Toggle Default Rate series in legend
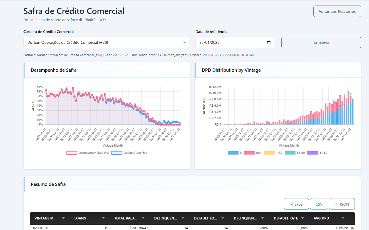This screenshot has width=369, height=230. pos(129,153)
